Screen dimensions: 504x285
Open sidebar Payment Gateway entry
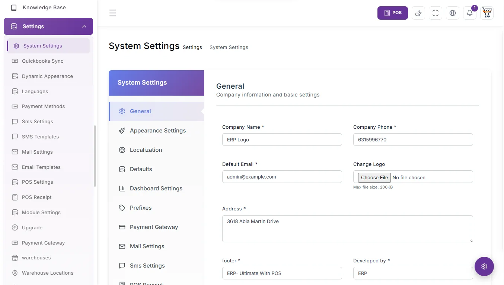click(x=43, y=243)
